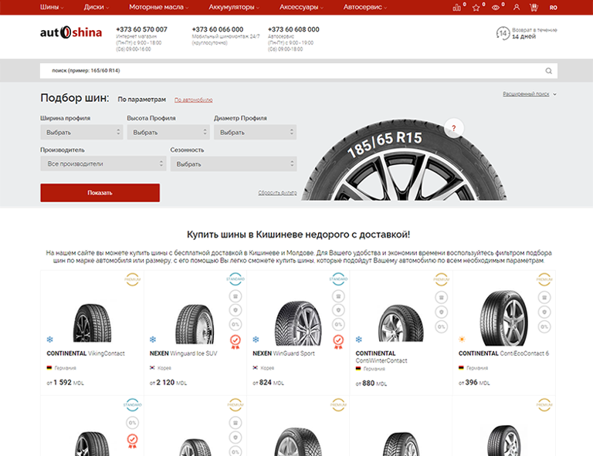Click NEXEN WinGuard Sport product title
Viewport: 593px width, 456px height.
click(283, 353)
